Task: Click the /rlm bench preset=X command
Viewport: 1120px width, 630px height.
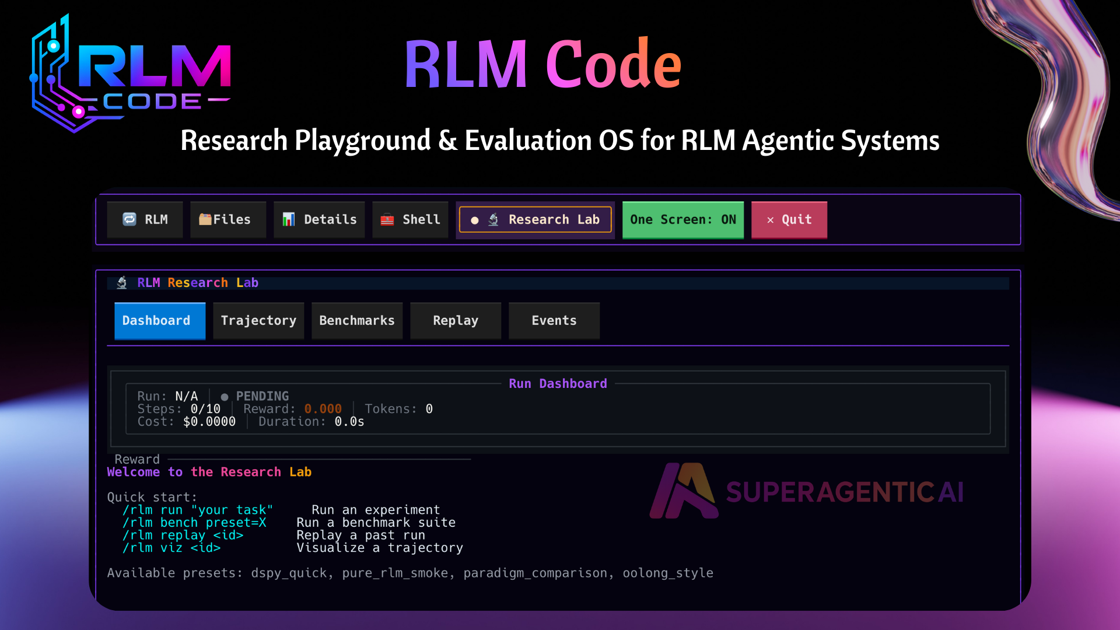Action: point(195,523)
